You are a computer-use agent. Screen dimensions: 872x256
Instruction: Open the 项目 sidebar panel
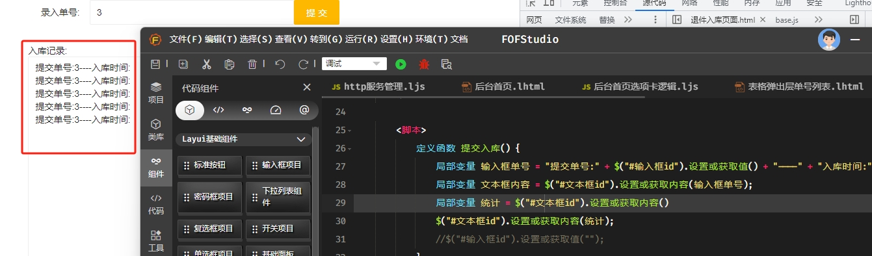pos(156,93)
